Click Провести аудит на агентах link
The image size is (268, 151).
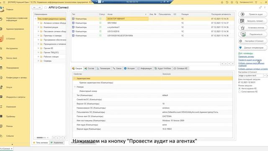tap(250, 60)
